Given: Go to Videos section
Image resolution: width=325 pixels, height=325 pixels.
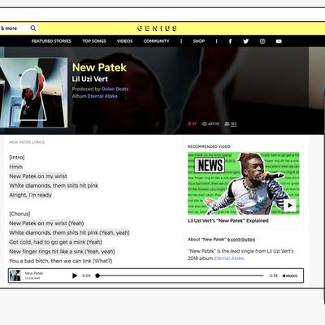Looking at the screenshot, I should pyautogui.click(x=124, y=41).
